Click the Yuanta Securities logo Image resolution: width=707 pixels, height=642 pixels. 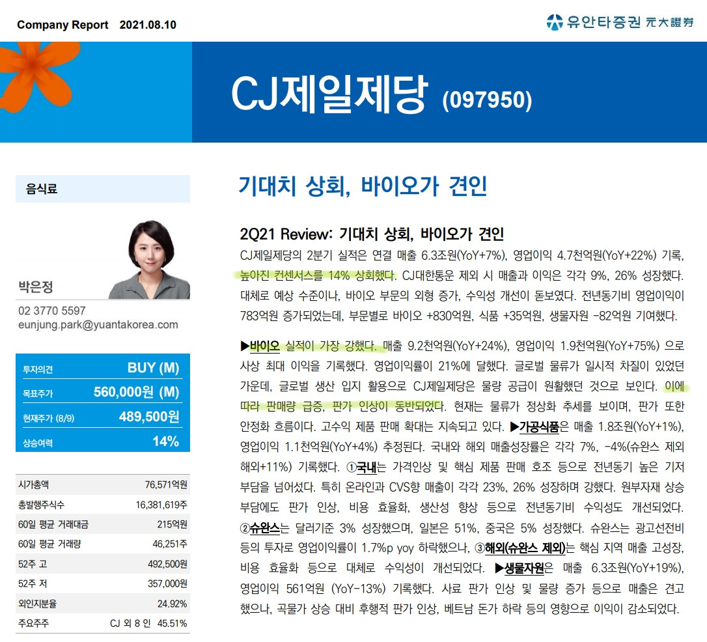[x=620, y=21]
